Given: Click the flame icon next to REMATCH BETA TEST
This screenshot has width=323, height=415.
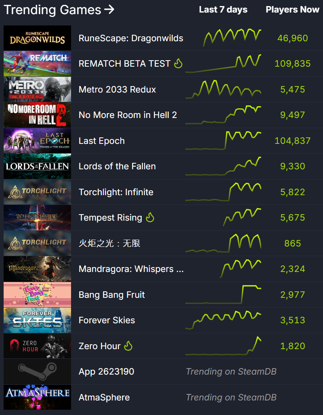Looking at the screenshot, I should [x=178, y=63].
